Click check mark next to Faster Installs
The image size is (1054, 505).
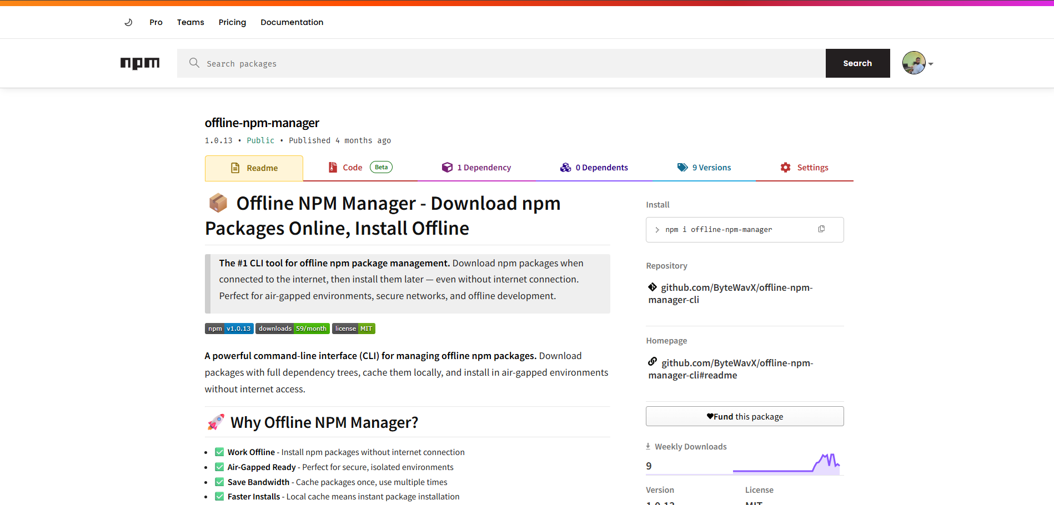tap(219, 496)
